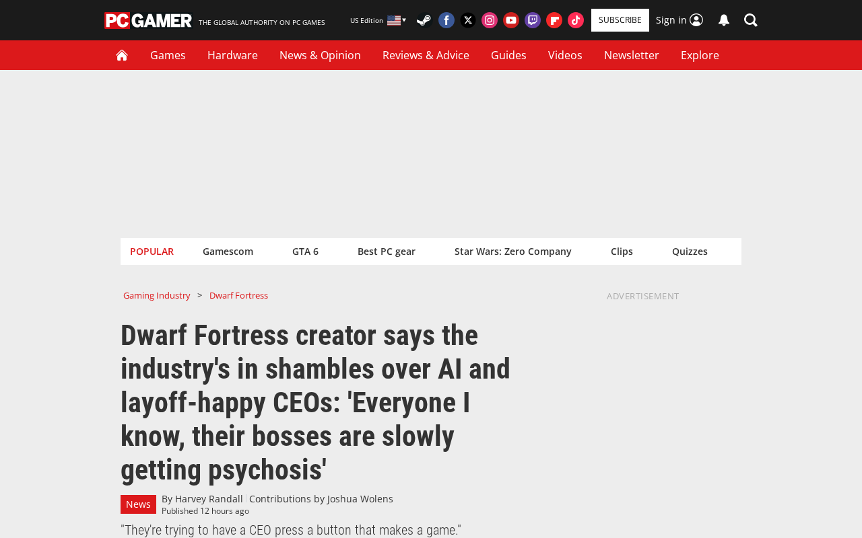Open the Flipboard social icon
This screenshot has width=862, height=538.
554,20
